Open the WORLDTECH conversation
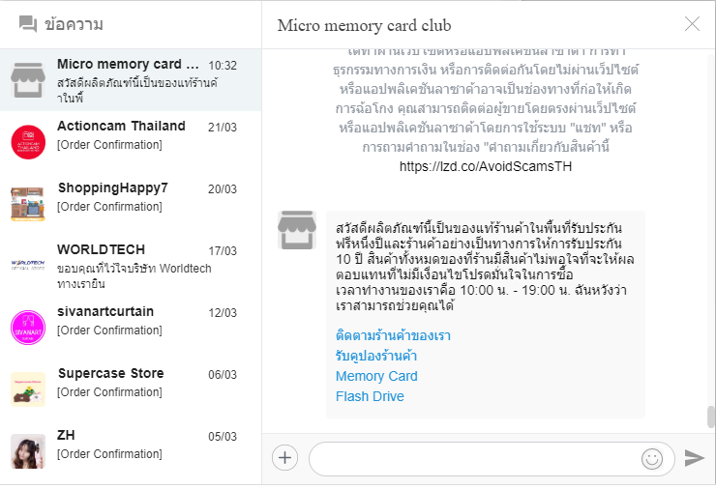 coord(131,266)
